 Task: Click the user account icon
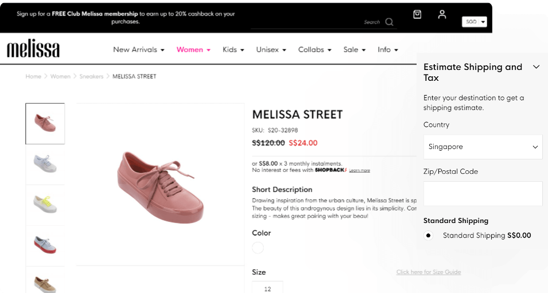[442, 14]
